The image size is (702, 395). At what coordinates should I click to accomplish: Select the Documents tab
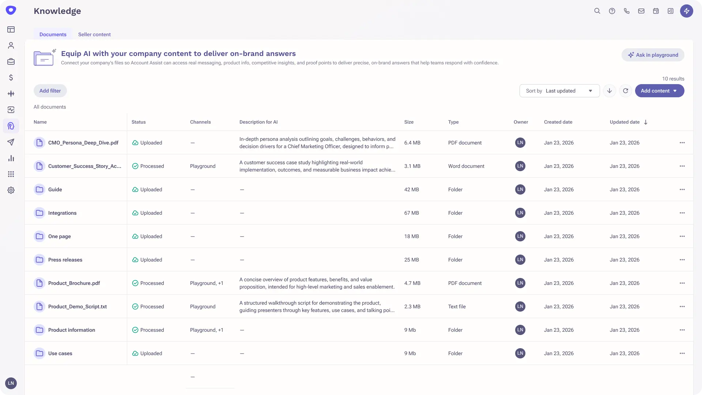(x=53, y=34)
